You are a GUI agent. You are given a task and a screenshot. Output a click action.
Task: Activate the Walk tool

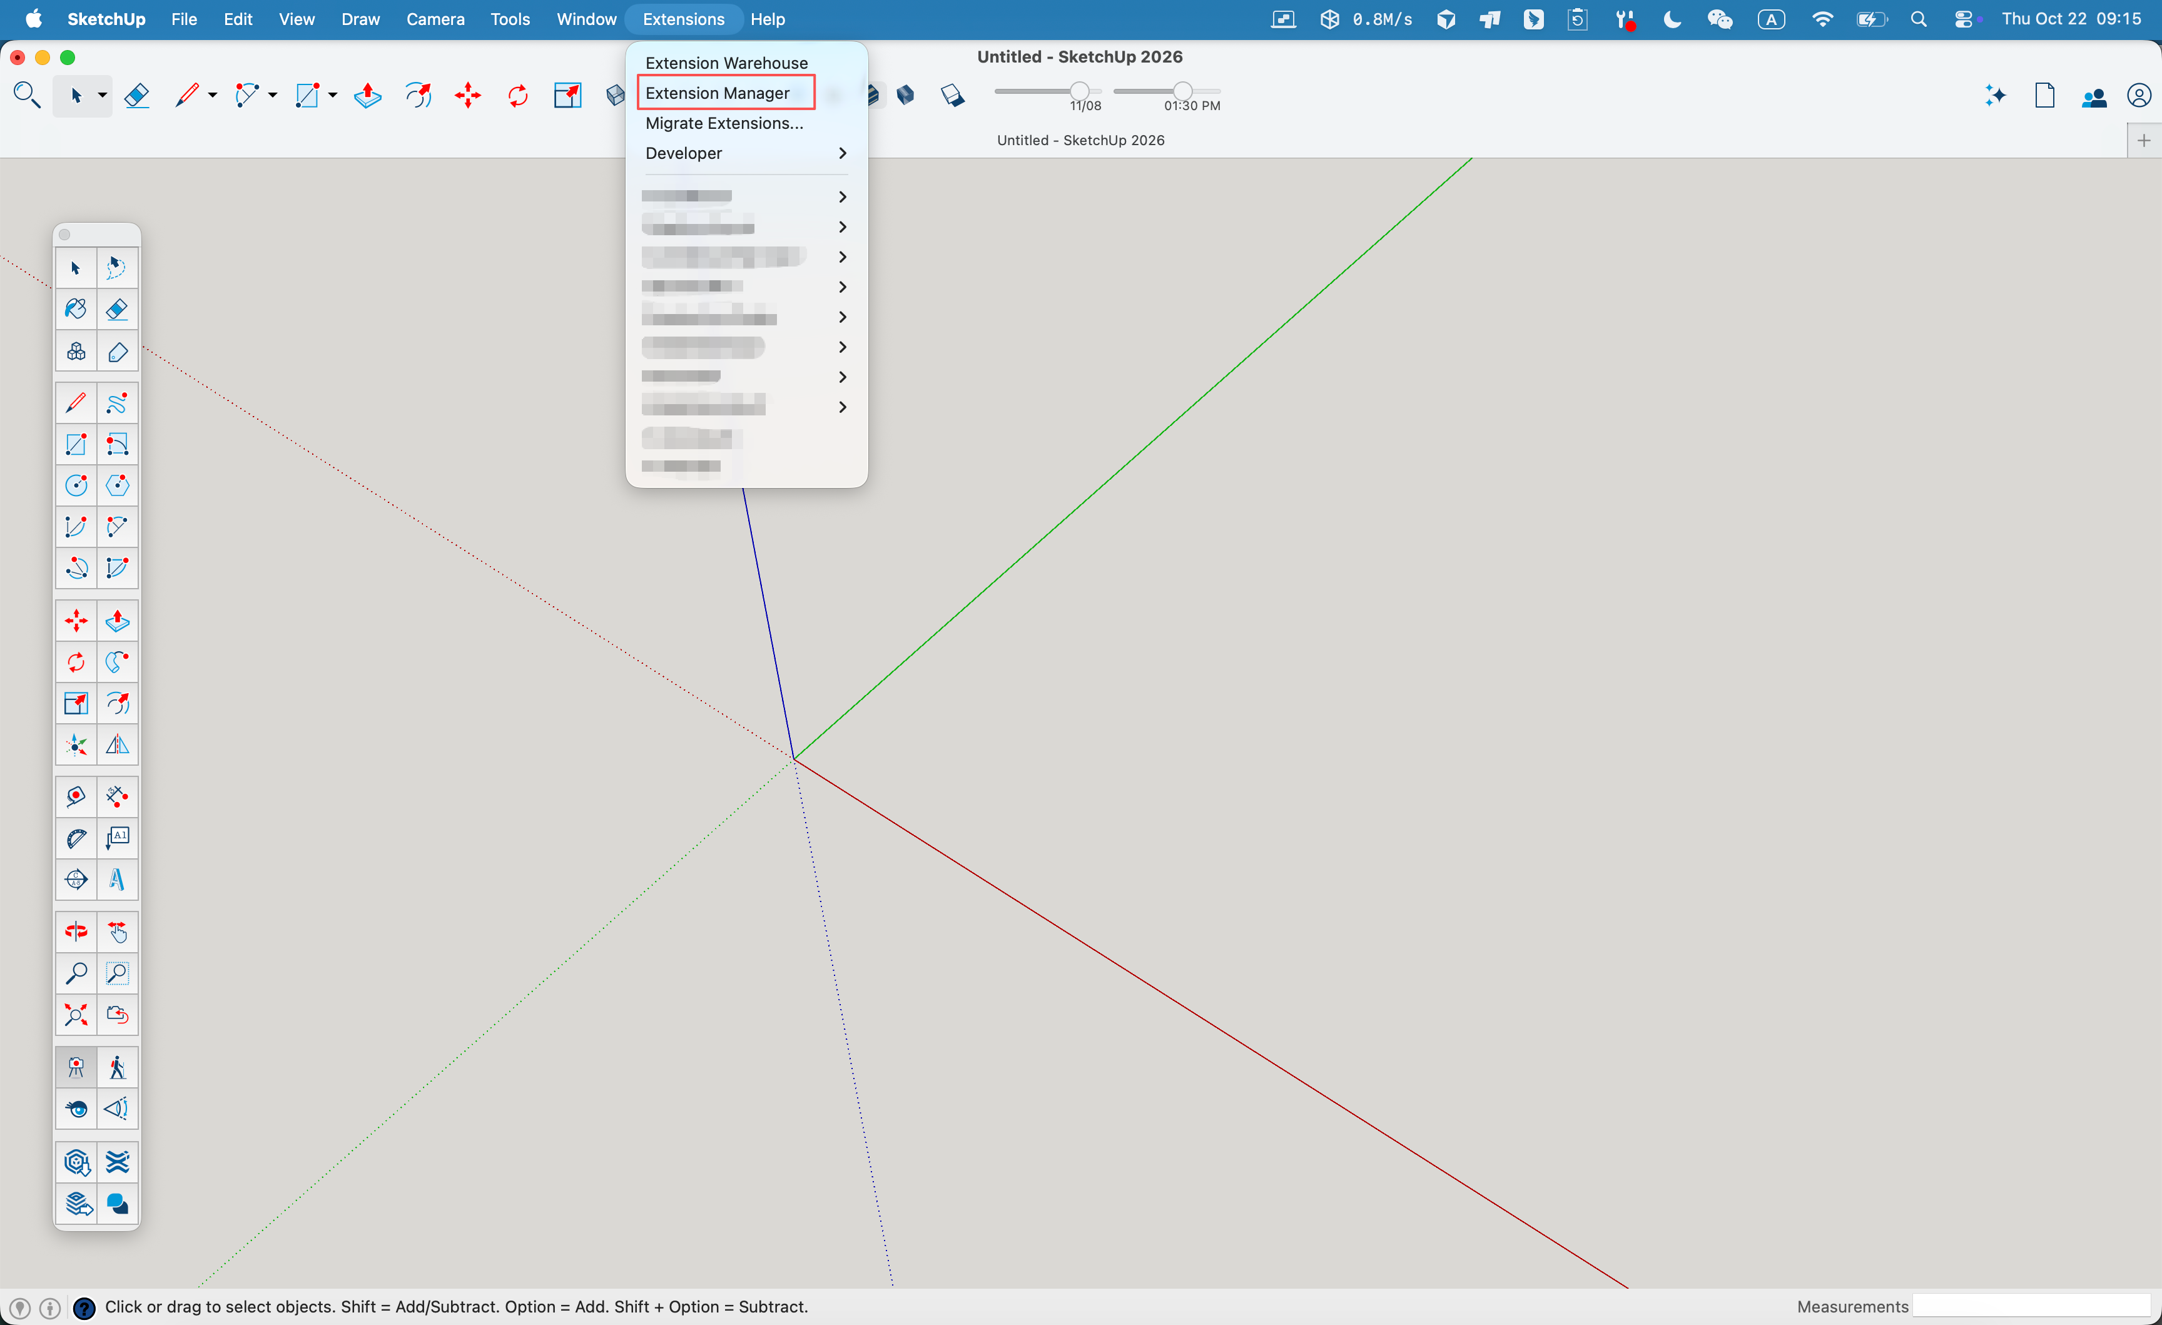[x=117, y=1067]
